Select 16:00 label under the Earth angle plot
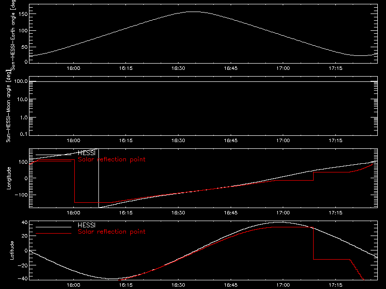 point(73,68)
